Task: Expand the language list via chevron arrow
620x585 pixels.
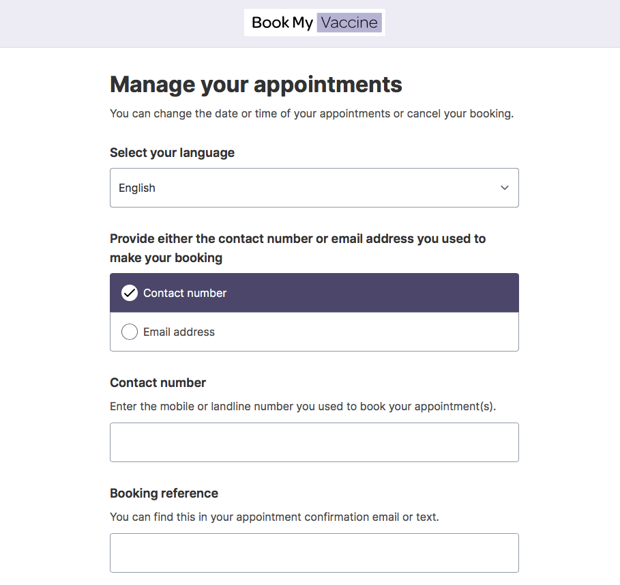Action: 505,188
